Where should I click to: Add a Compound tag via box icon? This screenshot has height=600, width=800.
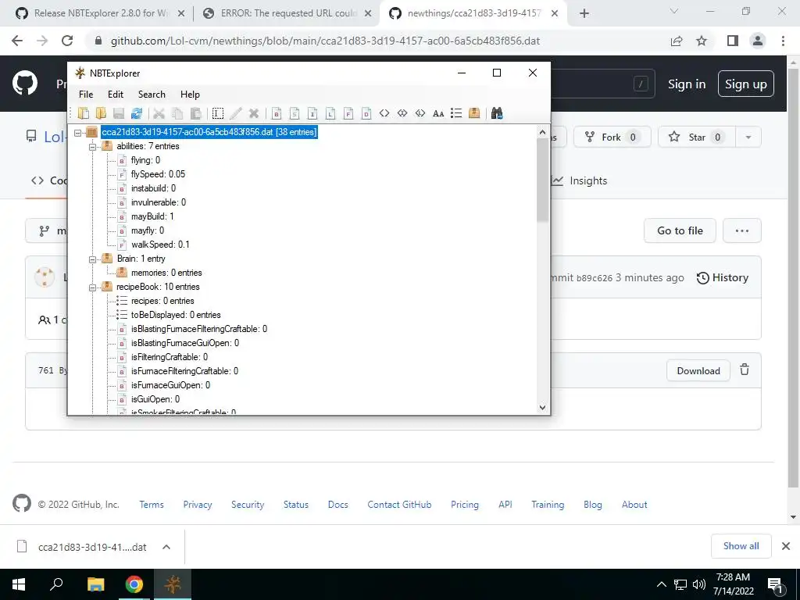point(474,113)
